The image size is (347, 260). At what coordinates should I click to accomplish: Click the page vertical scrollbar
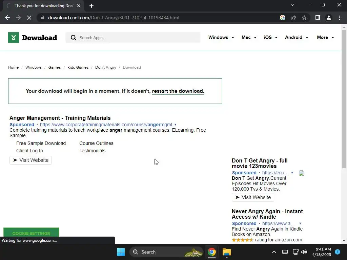(x=344, y=100)
